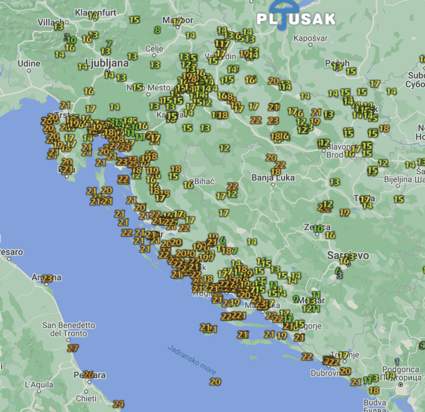Click the Jadransko more sea label
425x412 pixels.
(x=192, y=360)
